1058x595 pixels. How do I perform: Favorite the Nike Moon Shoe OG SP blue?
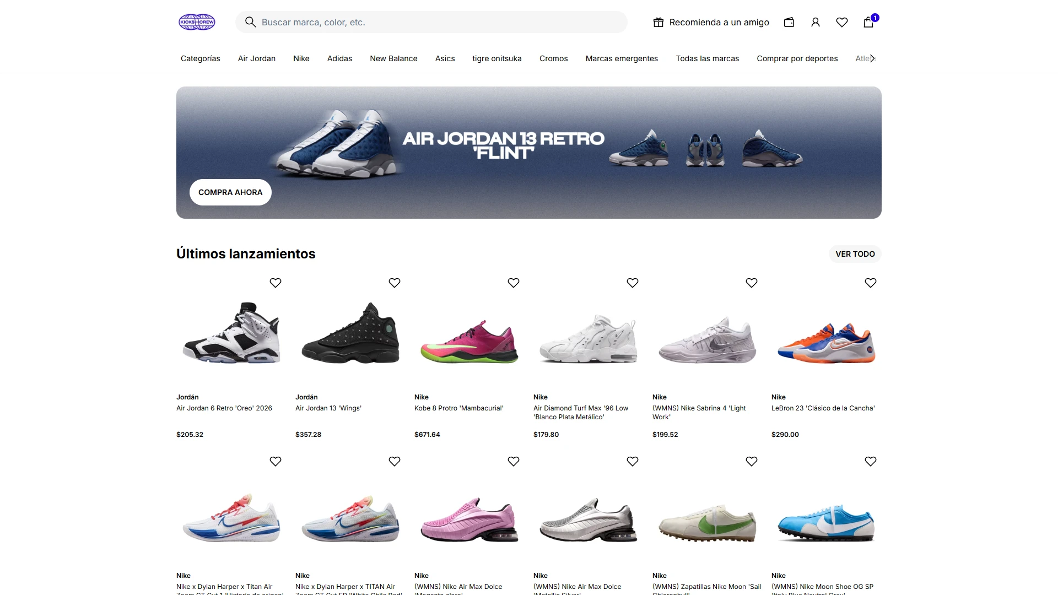point(871,461)
